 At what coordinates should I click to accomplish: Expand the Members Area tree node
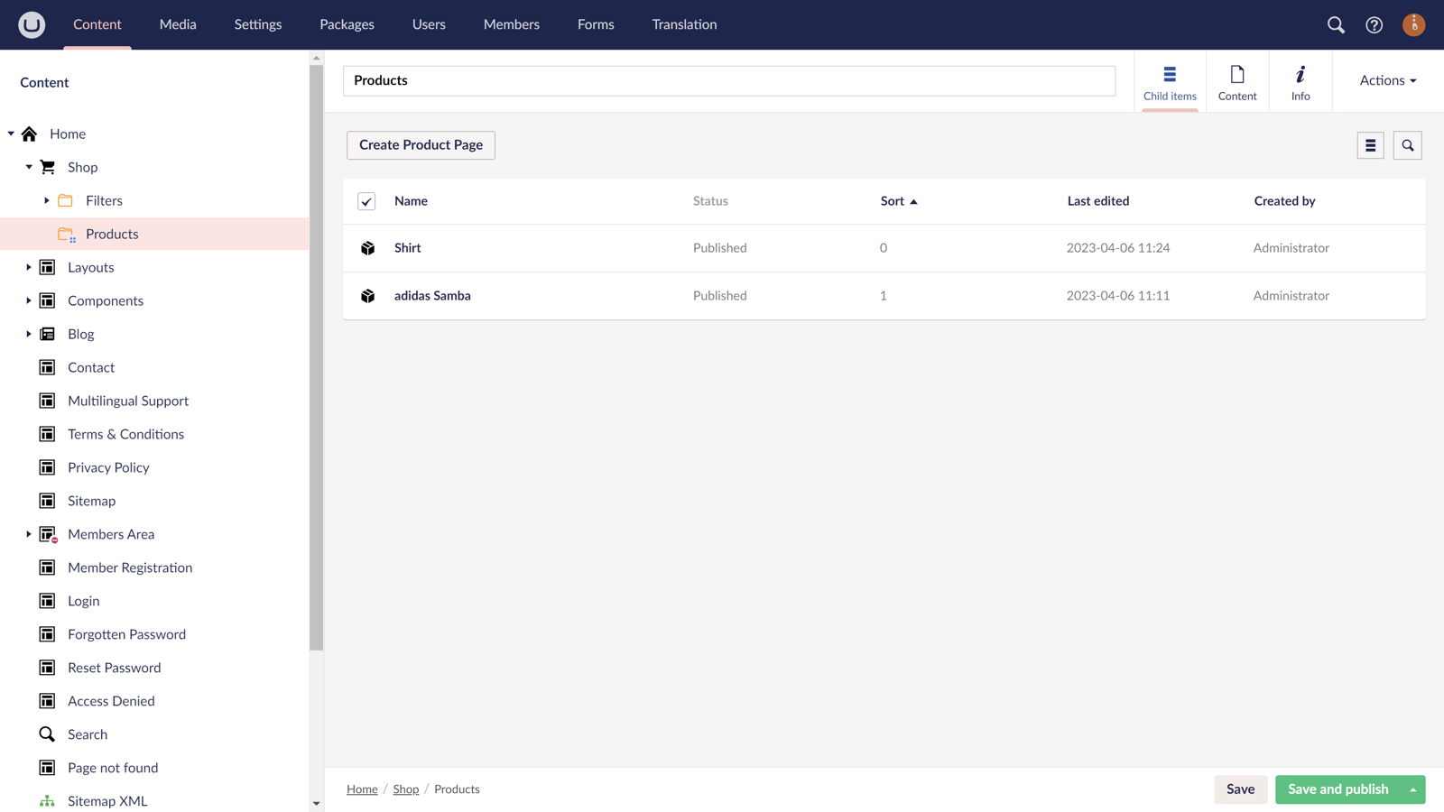click(x=29, y=534)
